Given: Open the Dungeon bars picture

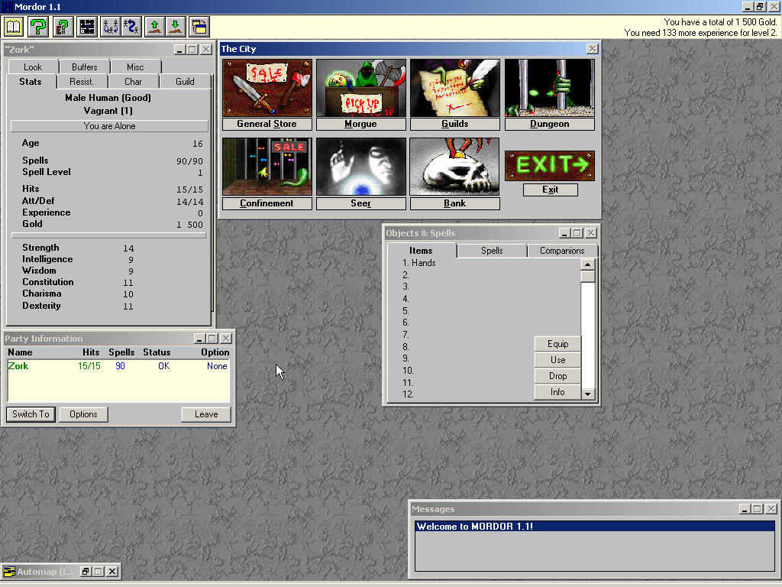Looking at the screenshot, I should pyautogui.click(x=550, y=88).
